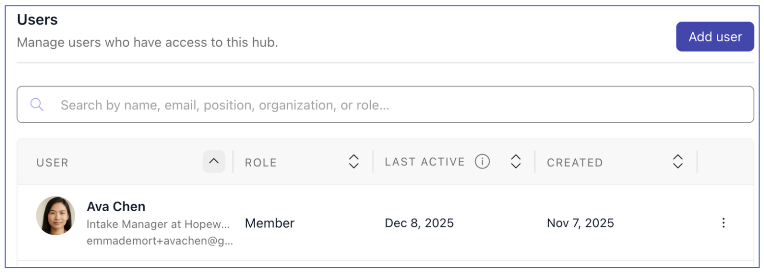Click the Intake Manager position text
This screenshot has width=764, height=273.
158,224
